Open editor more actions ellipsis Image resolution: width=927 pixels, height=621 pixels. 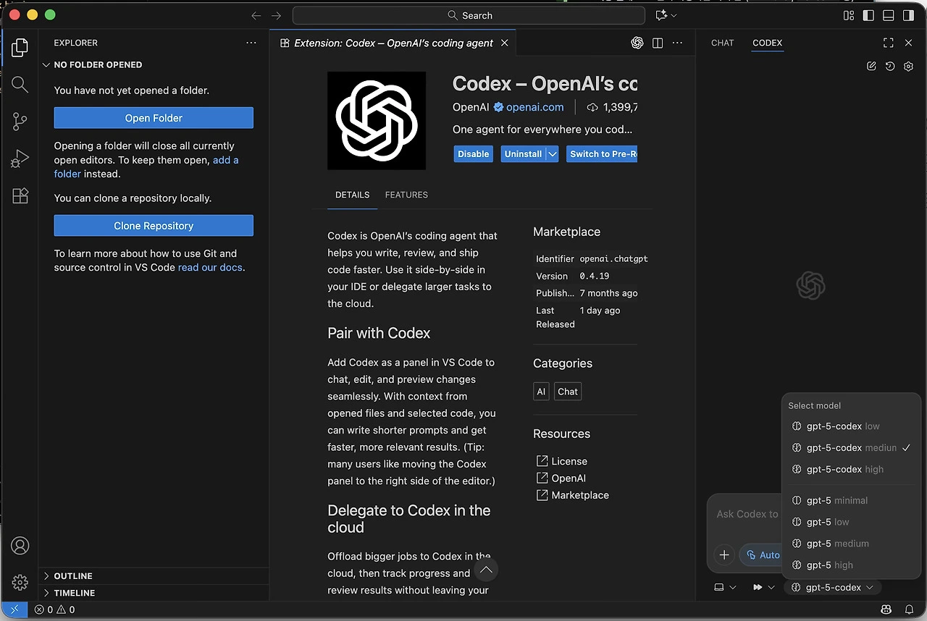coord(678,43)
